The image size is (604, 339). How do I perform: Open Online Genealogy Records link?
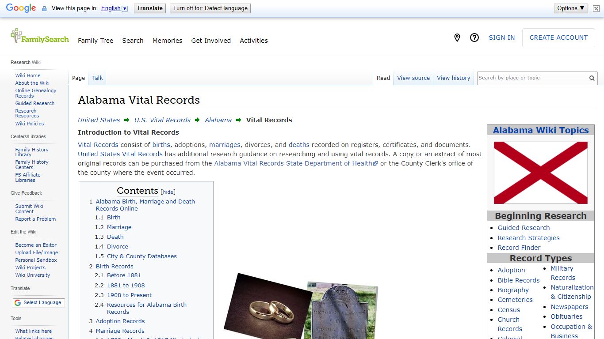pos(36,93)
